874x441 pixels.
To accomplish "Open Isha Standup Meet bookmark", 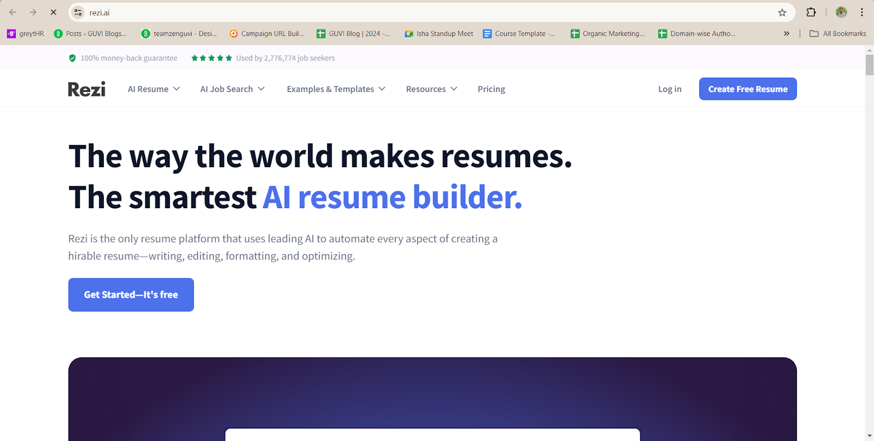I will pos(439,33).
